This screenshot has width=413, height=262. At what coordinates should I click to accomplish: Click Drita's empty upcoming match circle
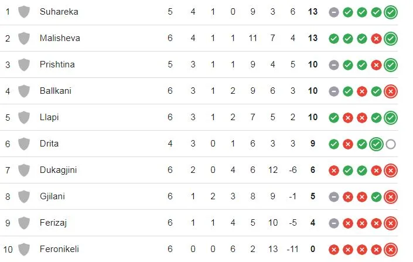390,144
